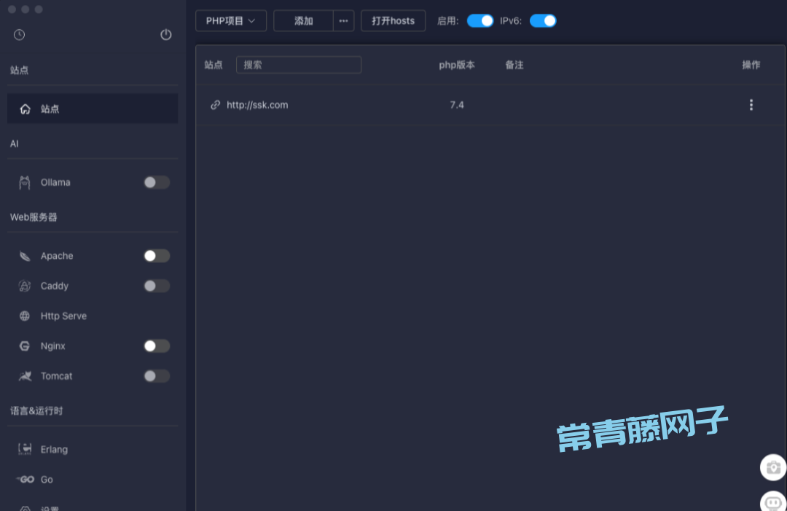Click the history clock icon in sidebar
The width and height of the screenshot is (787, 511).
click(19, 34)
